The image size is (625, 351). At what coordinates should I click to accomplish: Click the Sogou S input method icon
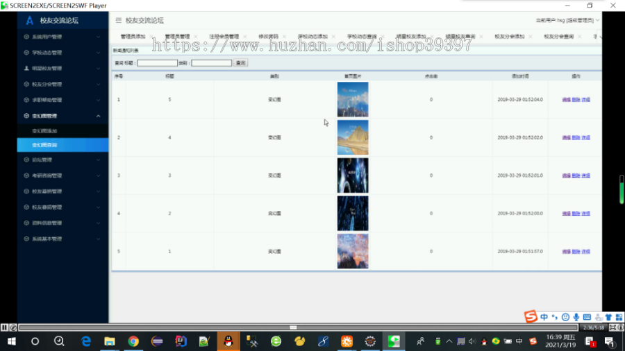[x=531, y=317]
